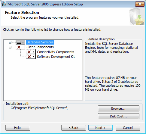Select the Connectivity Components feature label
The height and width of the screenshot is (134, 146).
(x=56, y=52)
